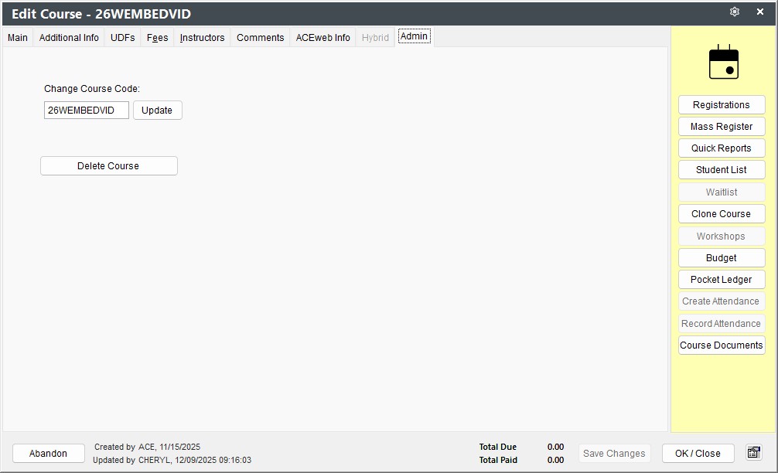Click the 'Updated by CHERYL' timestamp text

tap(172, 460)
